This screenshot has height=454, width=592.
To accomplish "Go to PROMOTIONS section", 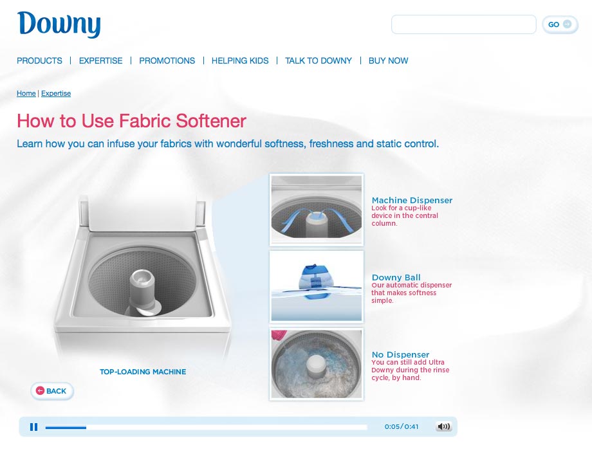I will click(x=167, y=60).
